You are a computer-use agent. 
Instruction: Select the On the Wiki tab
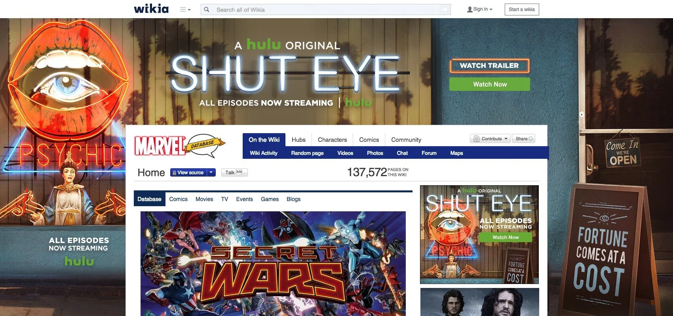point(264,140)
